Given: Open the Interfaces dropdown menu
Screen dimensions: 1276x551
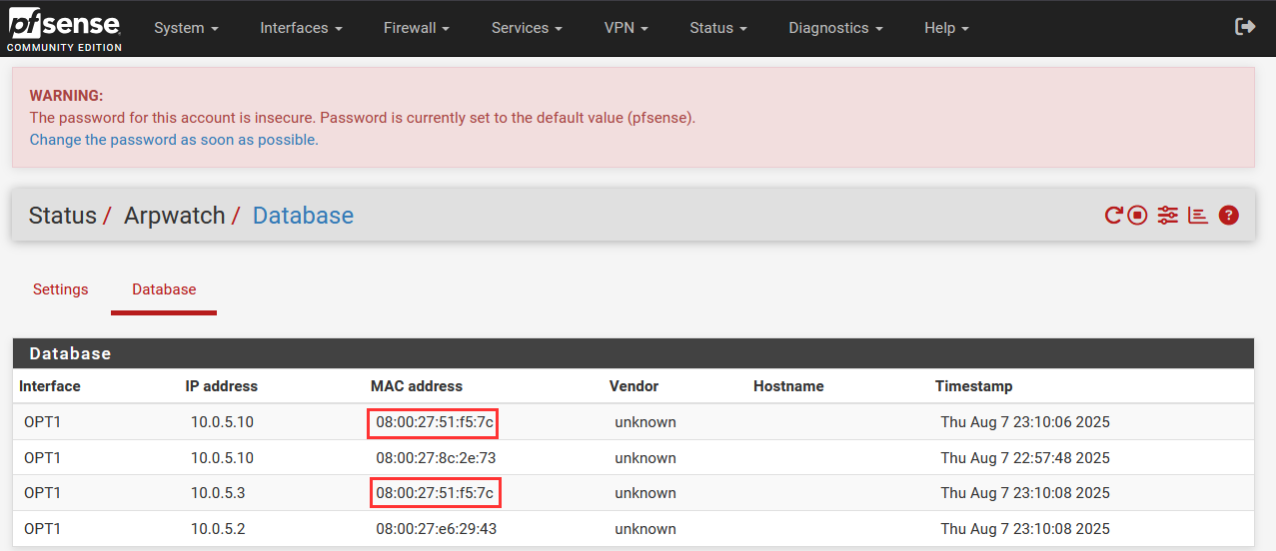Looking at the screenshot, I should point(301,28).
